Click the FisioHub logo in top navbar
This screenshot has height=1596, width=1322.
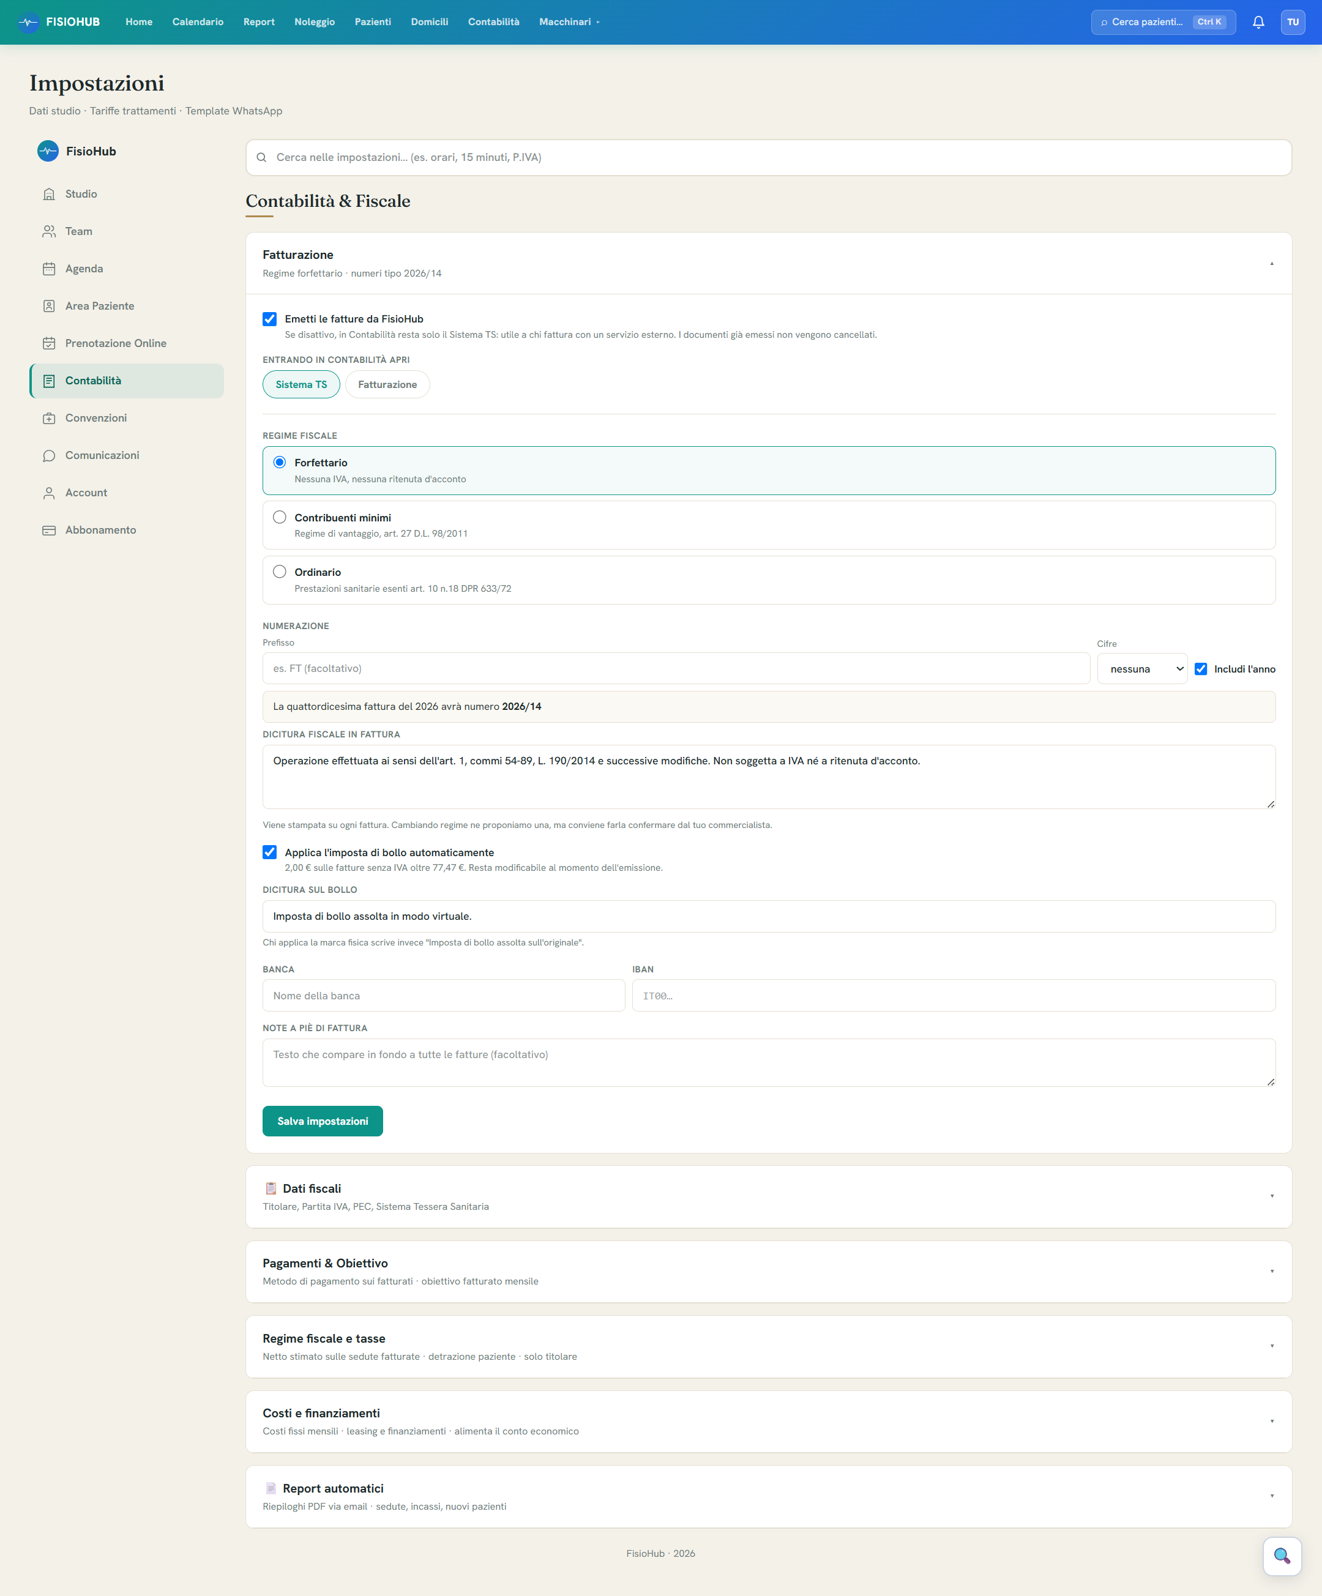coord(59,22)
